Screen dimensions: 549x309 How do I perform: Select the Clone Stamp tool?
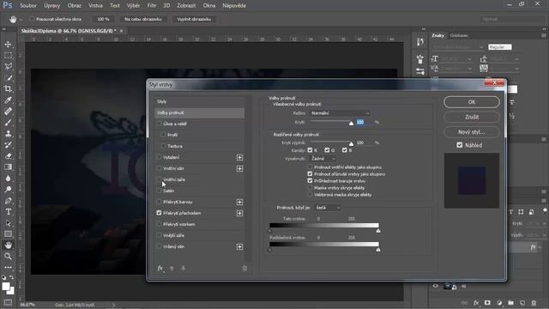pyautogui.click(x=8, y=134)
